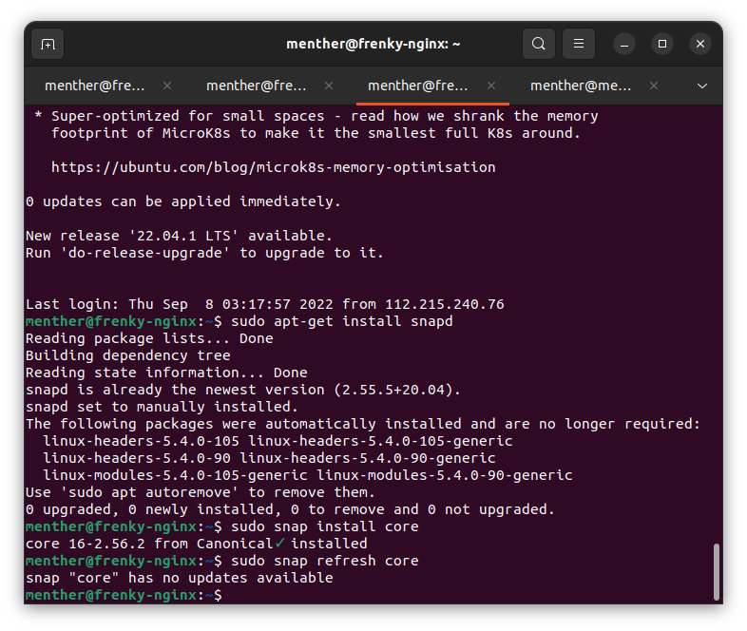Click the command 'sudo snap refresh core'
The image size is (747, 631).
tap(324, 561)
